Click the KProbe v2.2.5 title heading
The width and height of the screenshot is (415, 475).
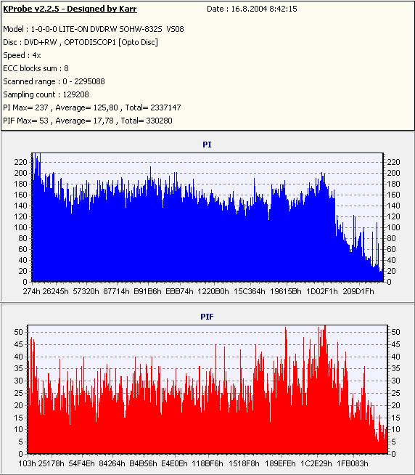[70, 9]
